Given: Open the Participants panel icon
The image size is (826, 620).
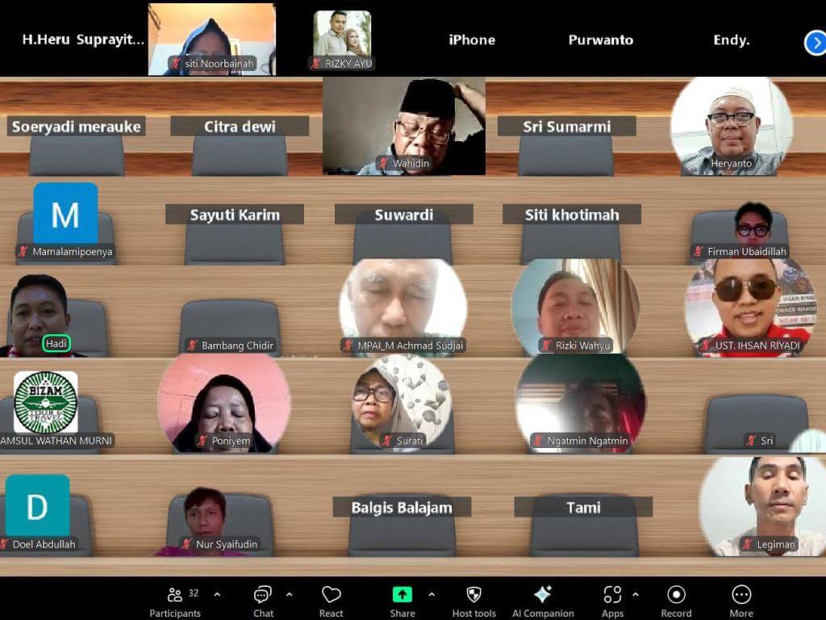Looking at the screenshot, I should click(174, 595).
